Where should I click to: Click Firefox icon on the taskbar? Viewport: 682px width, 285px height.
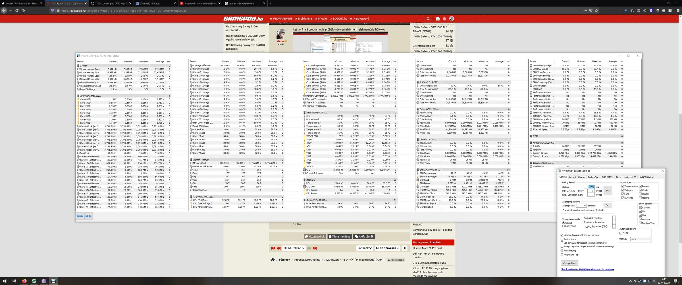point(24,281)
